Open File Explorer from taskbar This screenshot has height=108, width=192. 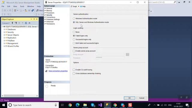tap(85, 105)
